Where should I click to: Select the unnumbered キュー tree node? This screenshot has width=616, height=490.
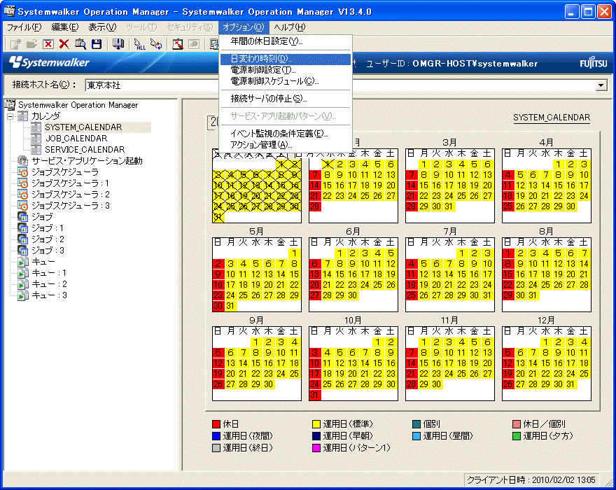[x=43, y=262]
